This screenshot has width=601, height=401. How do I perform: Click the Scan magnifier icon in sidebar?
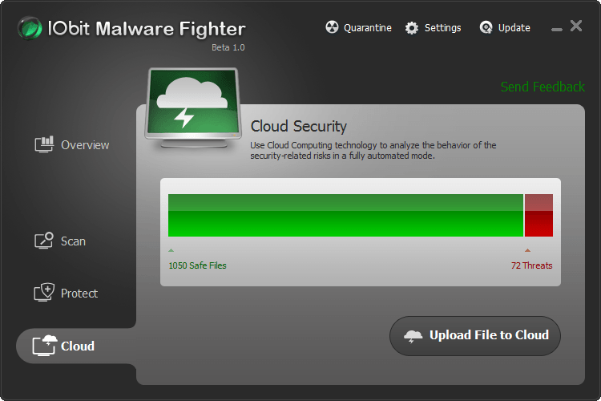coord(44,241)
